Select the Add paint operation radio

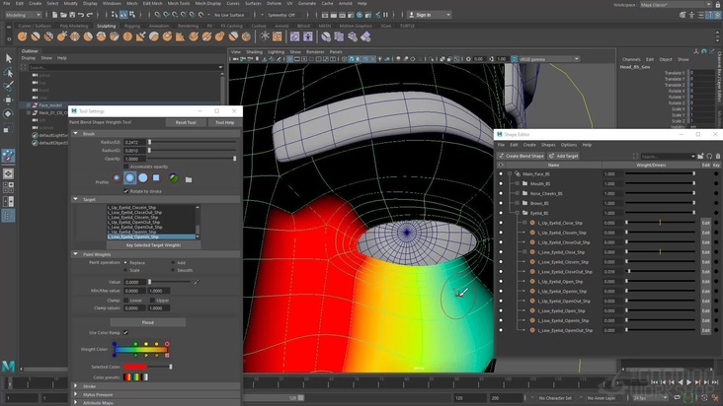[x=173, y=262]
